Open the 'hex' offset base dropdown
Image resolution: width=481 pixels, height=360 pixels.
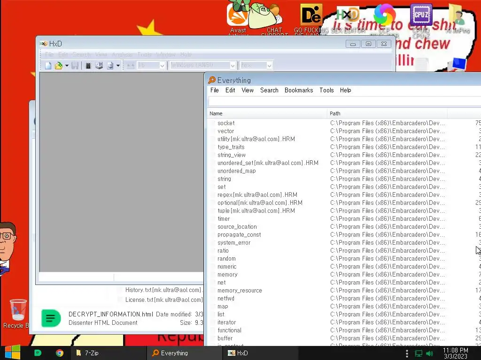click(x=256, y=65)
